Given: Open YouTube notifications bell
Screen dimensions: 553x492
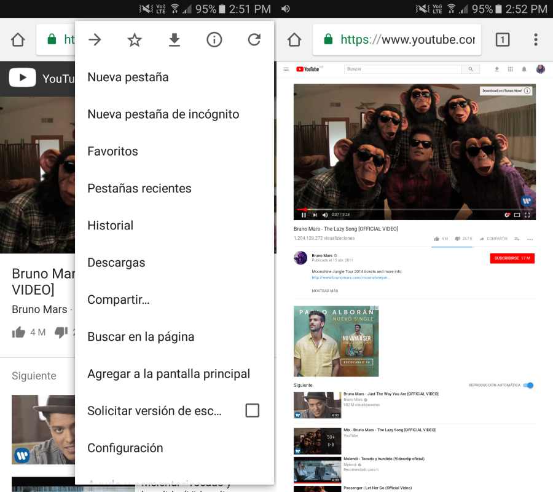Looking at the screenshot, I should coord(524,69).
